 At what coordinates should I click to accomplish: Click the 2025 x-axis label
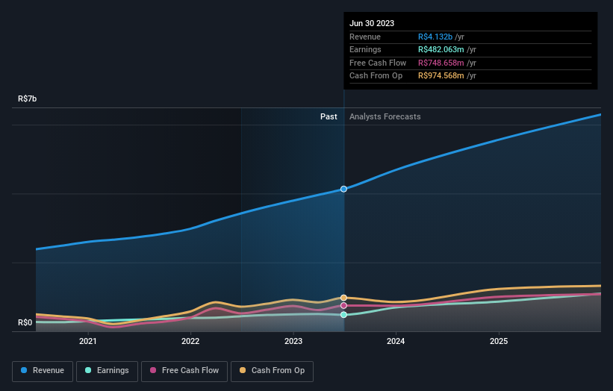pyautogui.click(x=499, y=341)
